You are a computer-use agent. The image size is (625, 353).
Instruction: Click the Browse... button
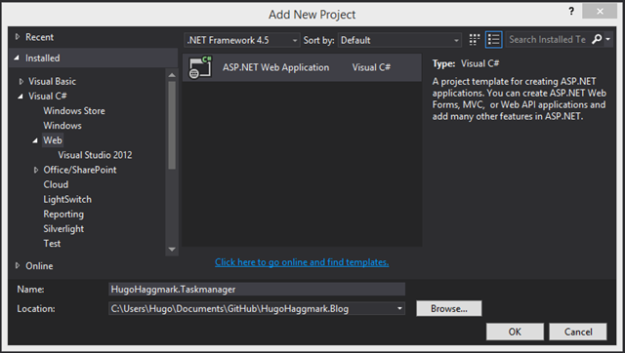(449, 308)
